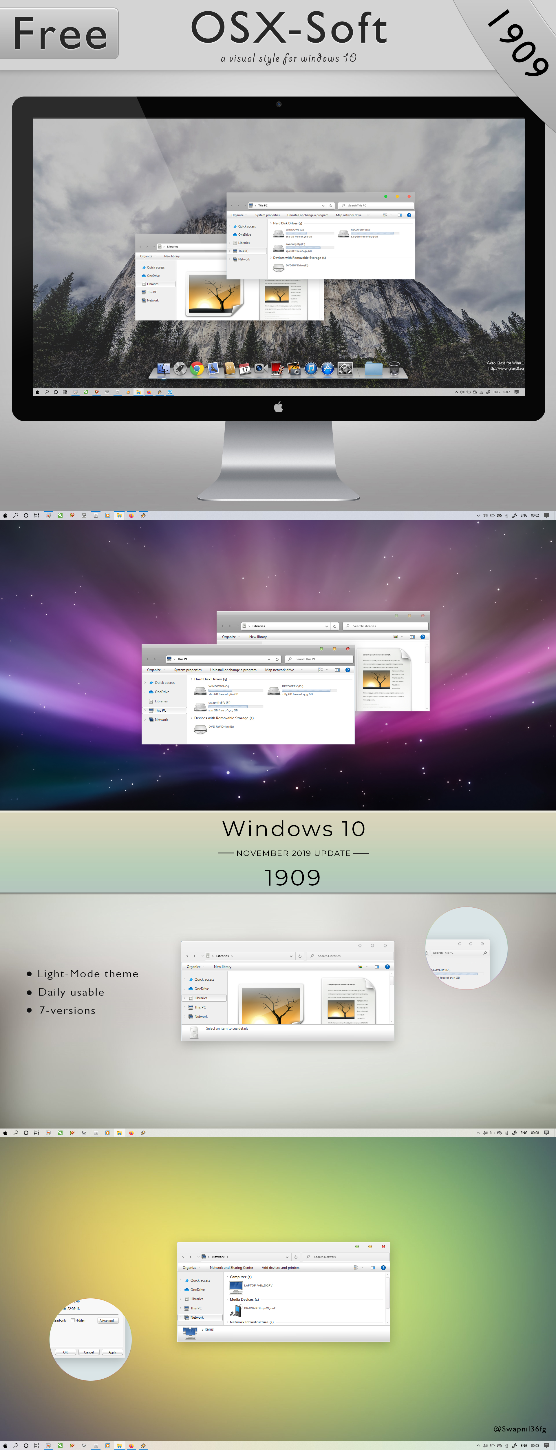This screenshot has height=1450, width=556.
Task: Open Google Chrome from the dock
Action: pyautogui.click(x=197, y=369)
